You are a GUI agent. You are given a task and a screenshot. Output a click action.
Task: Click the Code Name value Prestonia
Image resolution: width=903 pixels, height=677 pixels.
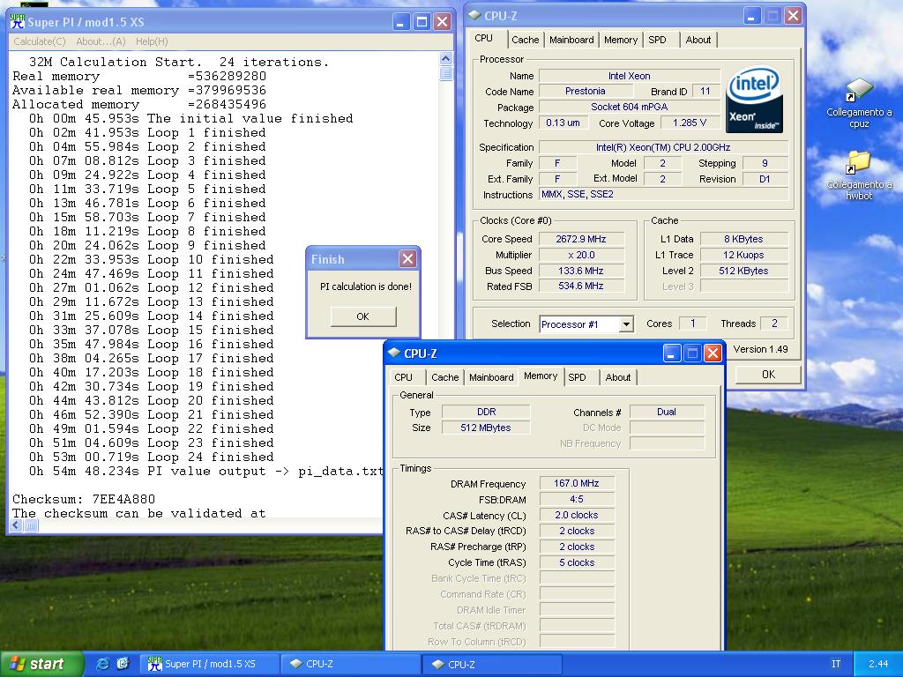click(x=586, y=91)
